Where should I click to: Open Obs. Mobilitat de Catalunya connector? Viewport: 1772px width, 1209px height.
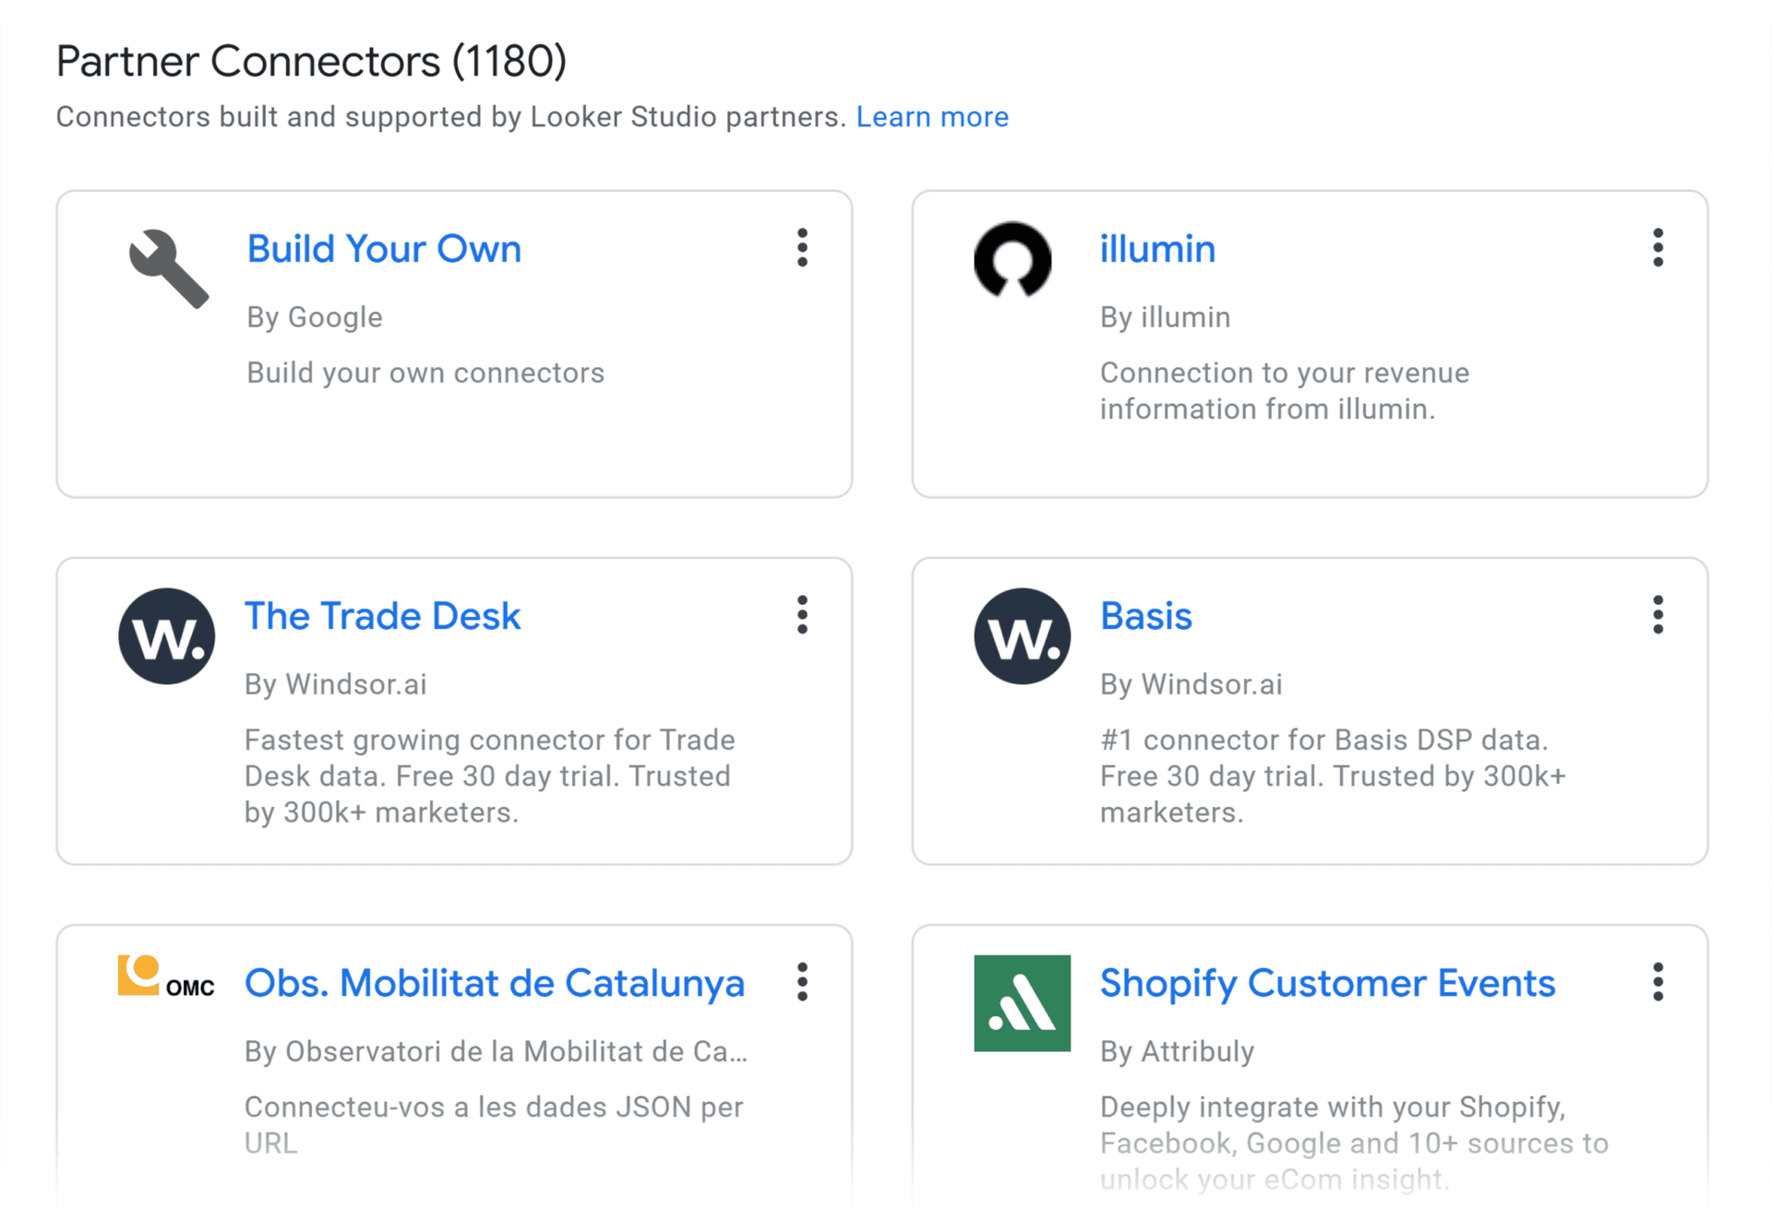[495, 984]
